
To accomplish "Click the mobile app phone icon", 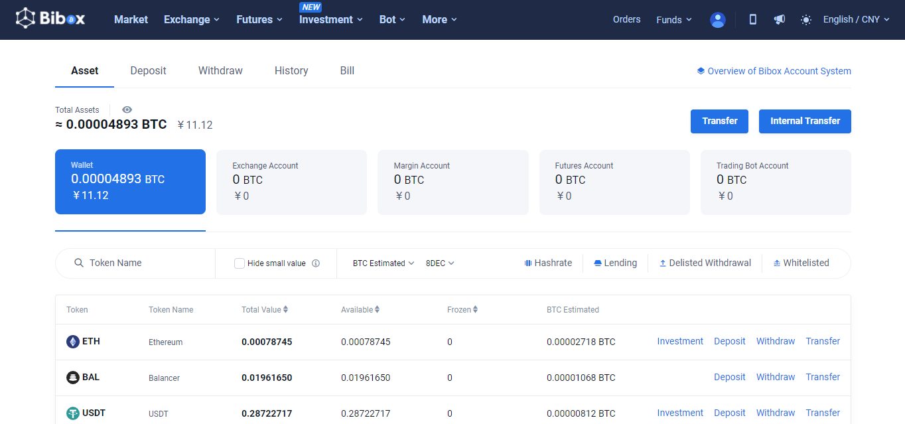I will click(x=752, y=20).
